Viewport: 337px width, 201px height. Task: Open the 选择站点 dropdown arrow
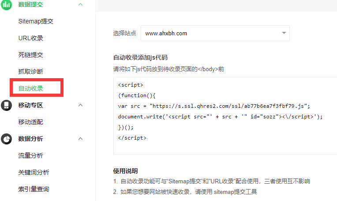coord(284,33)
